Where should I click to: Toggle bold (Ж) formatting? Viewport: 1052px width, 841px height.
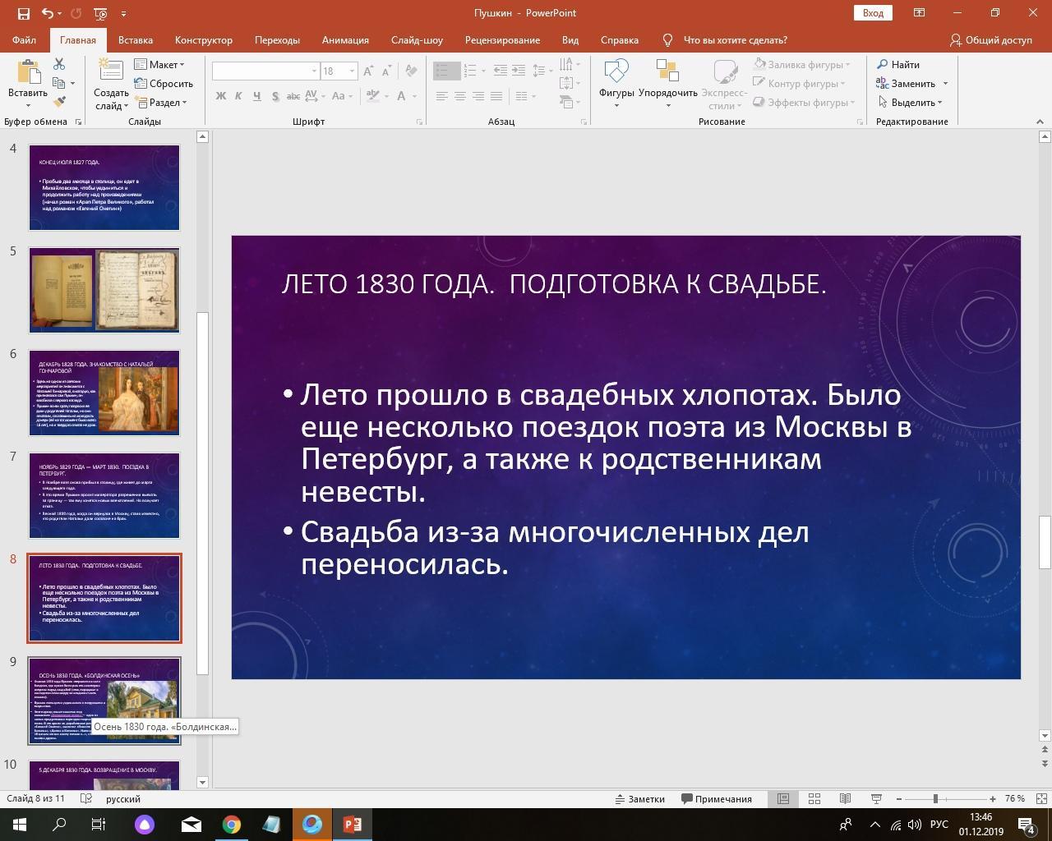[x=220, y=96]
